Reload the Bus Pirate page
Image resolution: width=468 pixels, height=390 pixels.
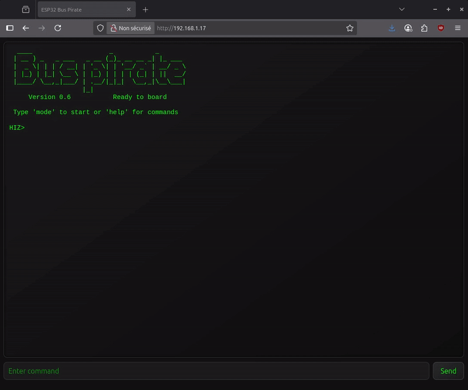click(58, 28)
